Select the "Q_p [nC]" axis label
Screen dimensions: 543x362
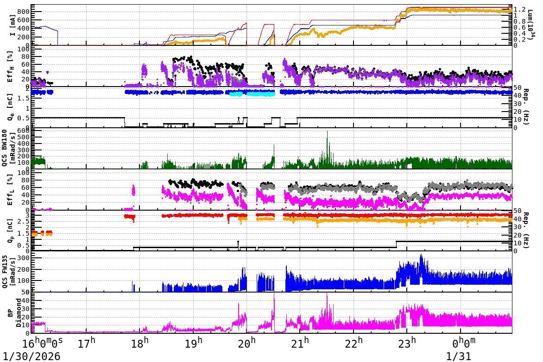click(11, 231)
